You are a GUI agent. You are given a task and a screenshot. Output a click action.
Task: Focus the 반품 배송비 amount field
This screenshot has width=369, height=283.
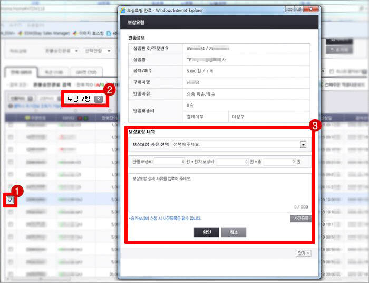click(169, 161)
